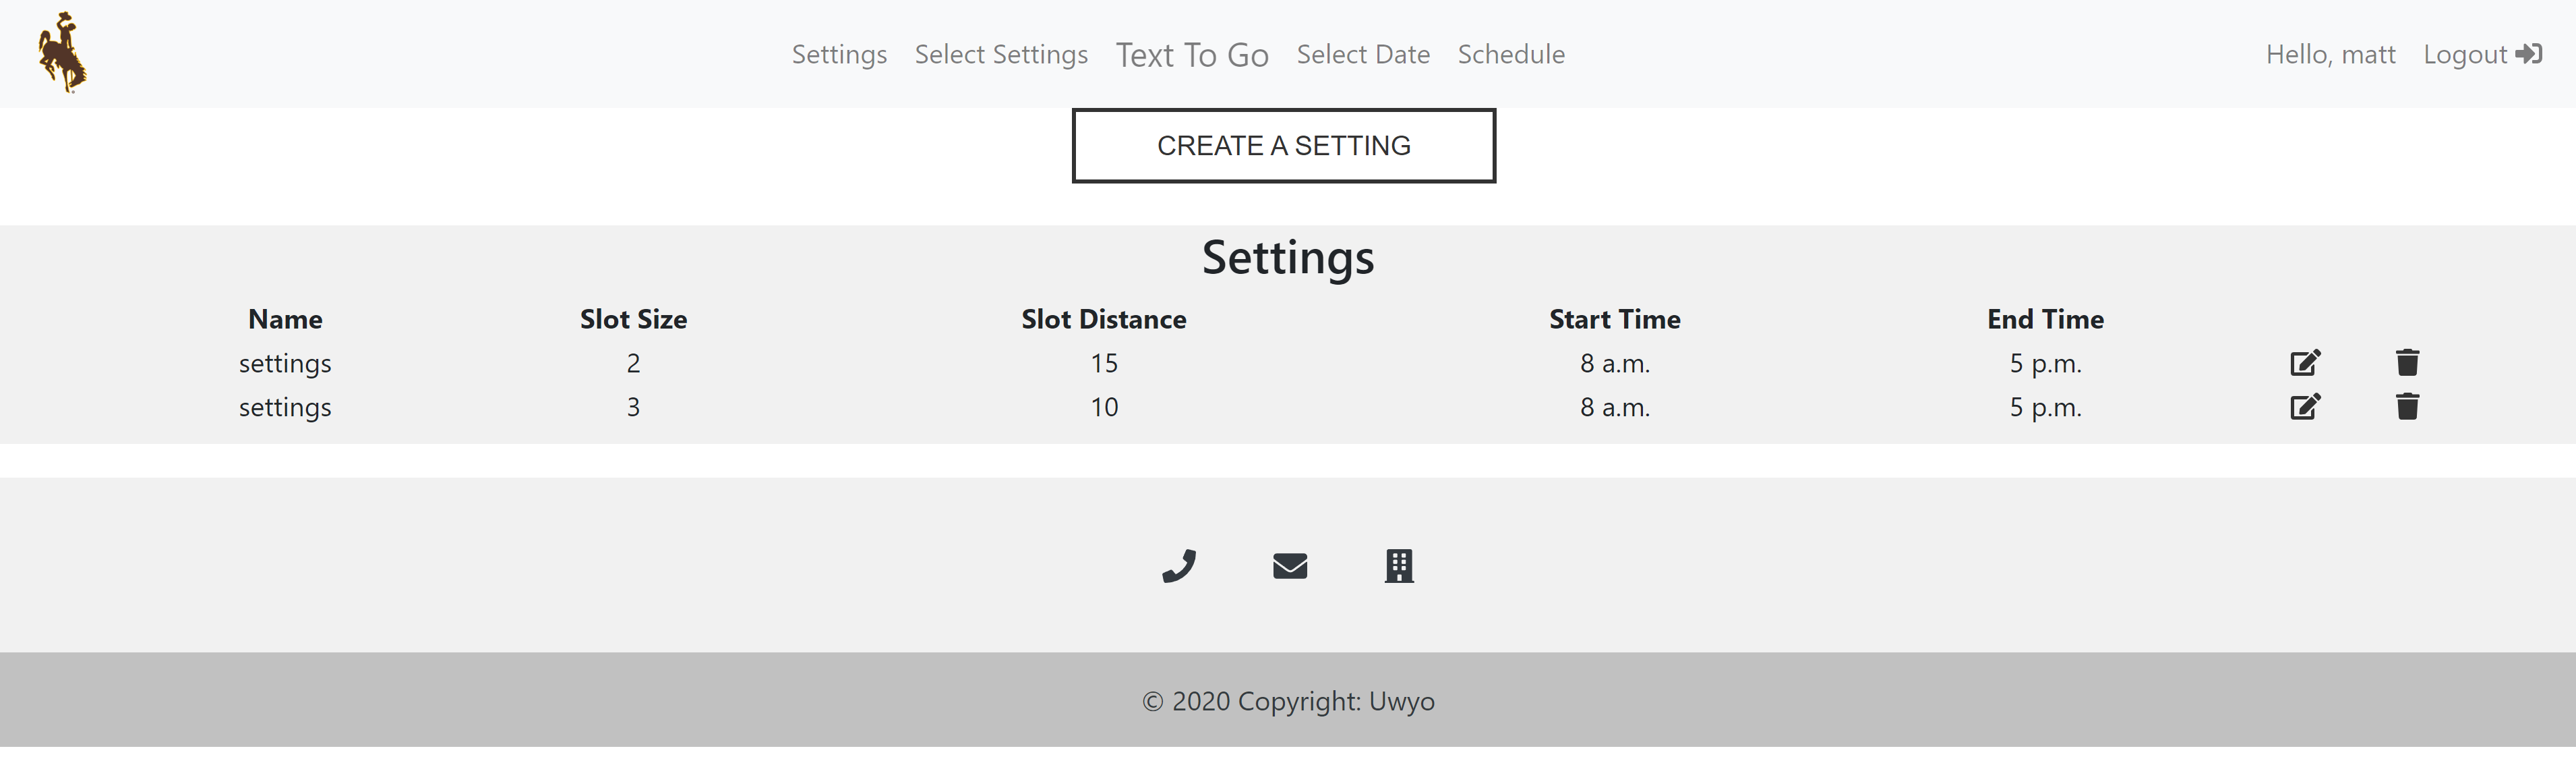Go to Select Settings page
The width and height of the screenshot is (2576, 759).
pos(1001,54)
